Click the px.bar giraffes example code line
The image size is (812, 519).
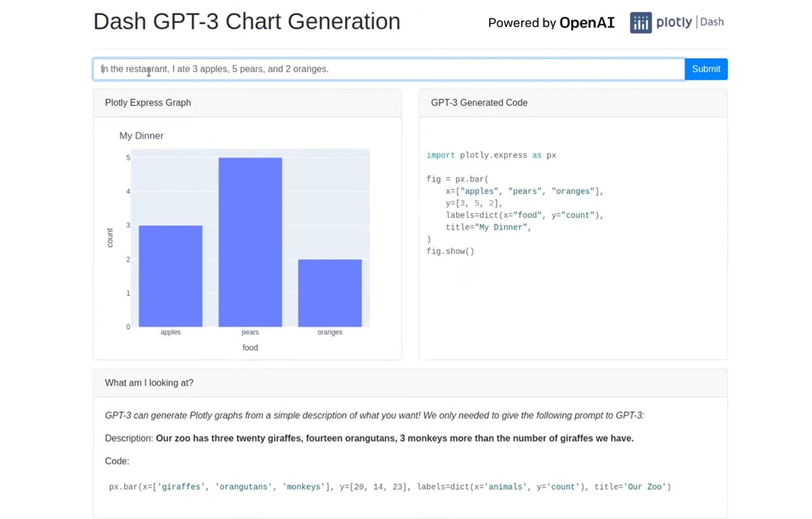[x=390, y=487]
